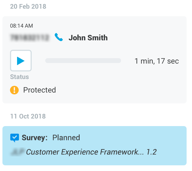
Task: Click the call recording progress bar
Action: click(83, 61)
